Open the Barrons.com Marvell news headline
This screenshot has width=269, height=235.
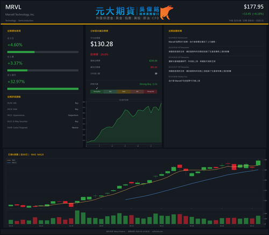click(x=193, y=42)
